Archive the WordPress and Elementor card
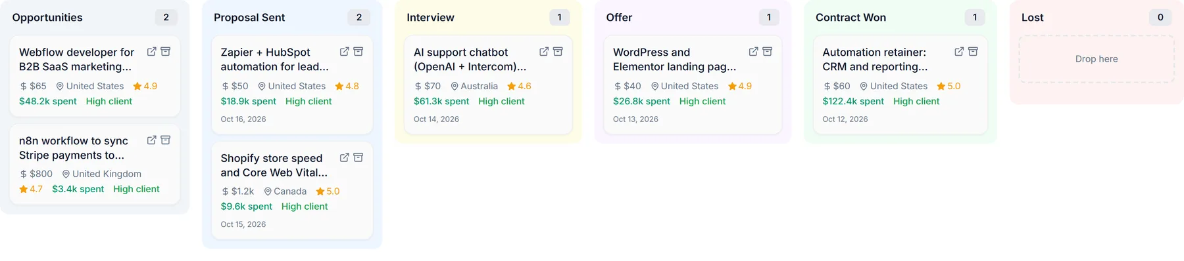1184x261 pixels. [x=768, y=51]
